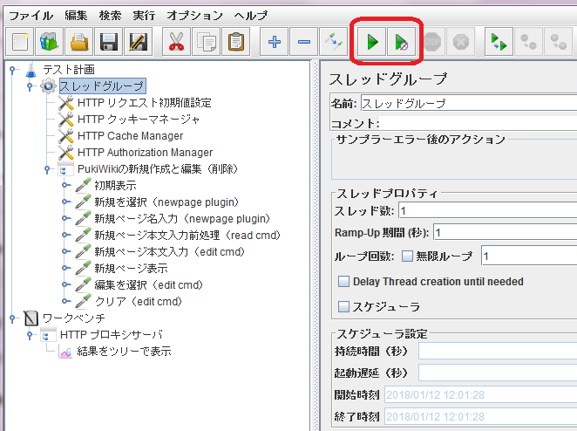The image size is (577, 431).
Task: Toggle the スケジューラ checkbox
Action: (x=343, y=306)
